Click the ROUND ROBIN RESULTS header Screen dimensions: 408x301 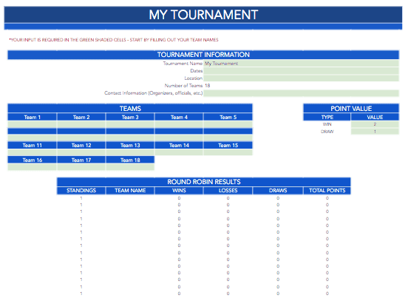point(204,182)
